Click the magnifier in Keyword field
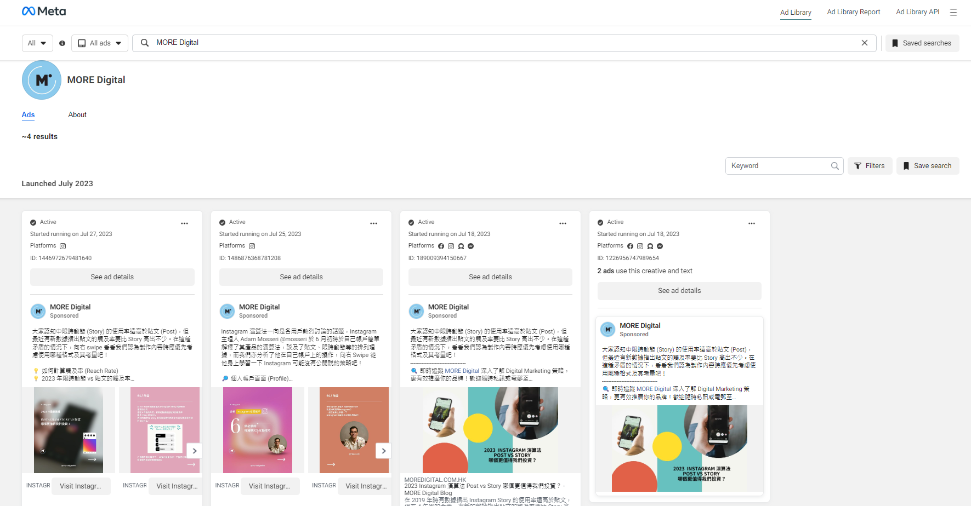The image size is (971, 506). coord(834,166)
